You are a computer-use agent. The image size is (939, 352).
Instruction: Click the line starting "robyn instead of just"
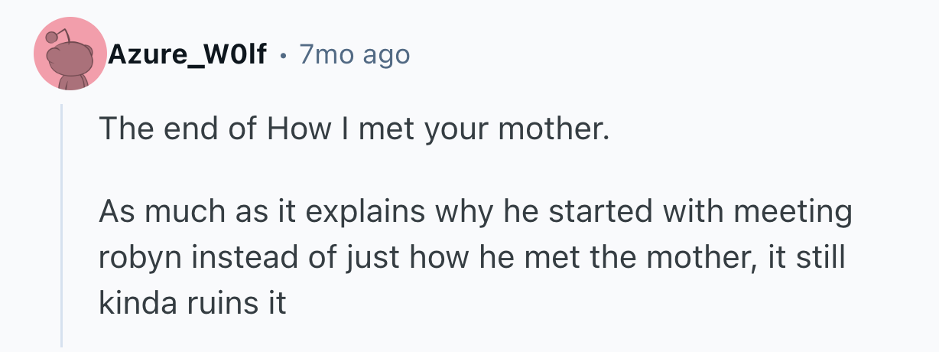pyautogui.click(x=472, y=257)
